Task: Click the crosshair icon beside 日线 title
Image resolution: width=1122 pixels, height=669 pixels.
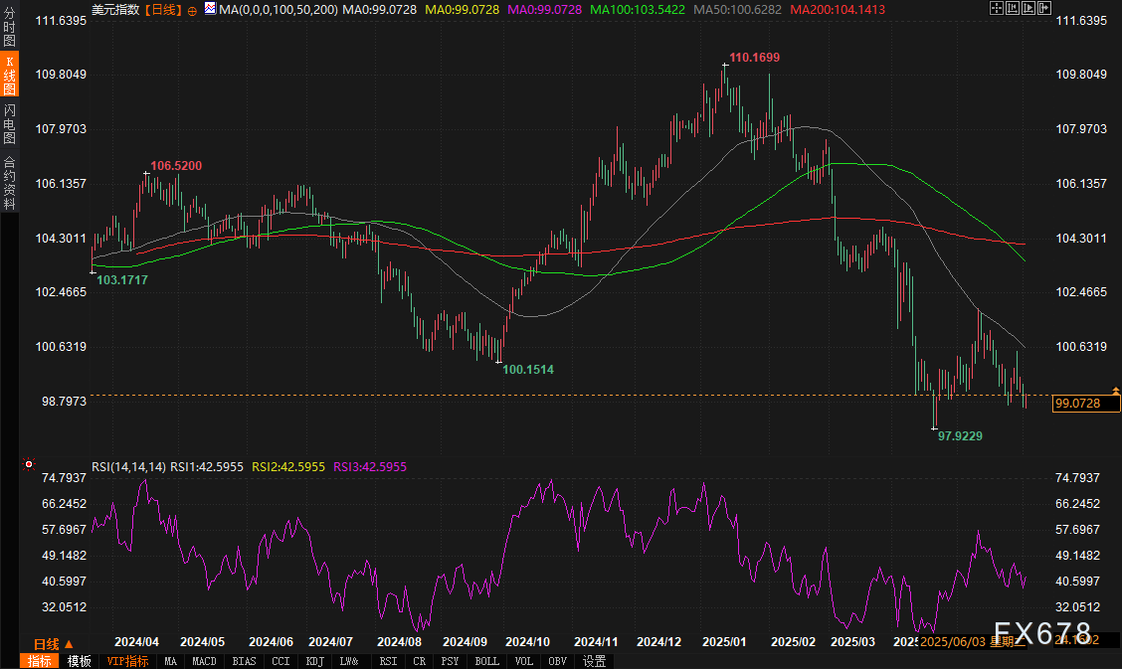Action: [193, 9]
